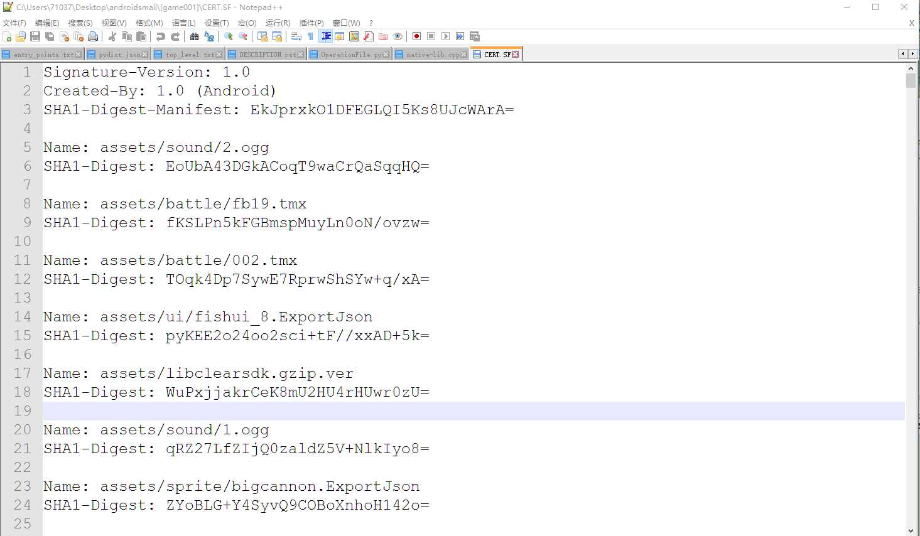Open the 编辑(E) menu
Screen dimensions: 920x536
click(x=47, y=23)
